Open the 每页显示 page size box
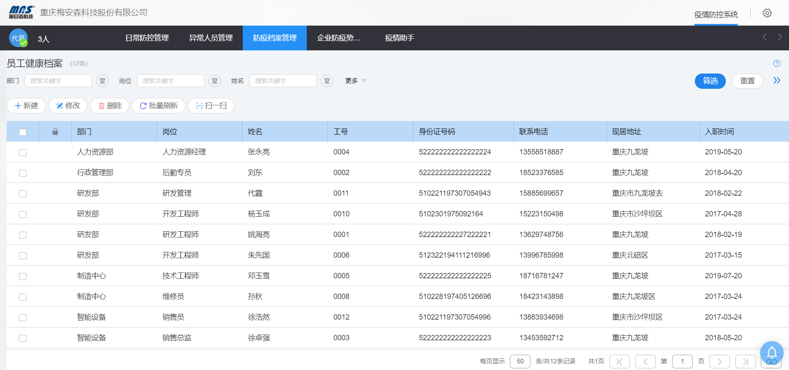The image size is (789, 370). click(x=520, y=361)
